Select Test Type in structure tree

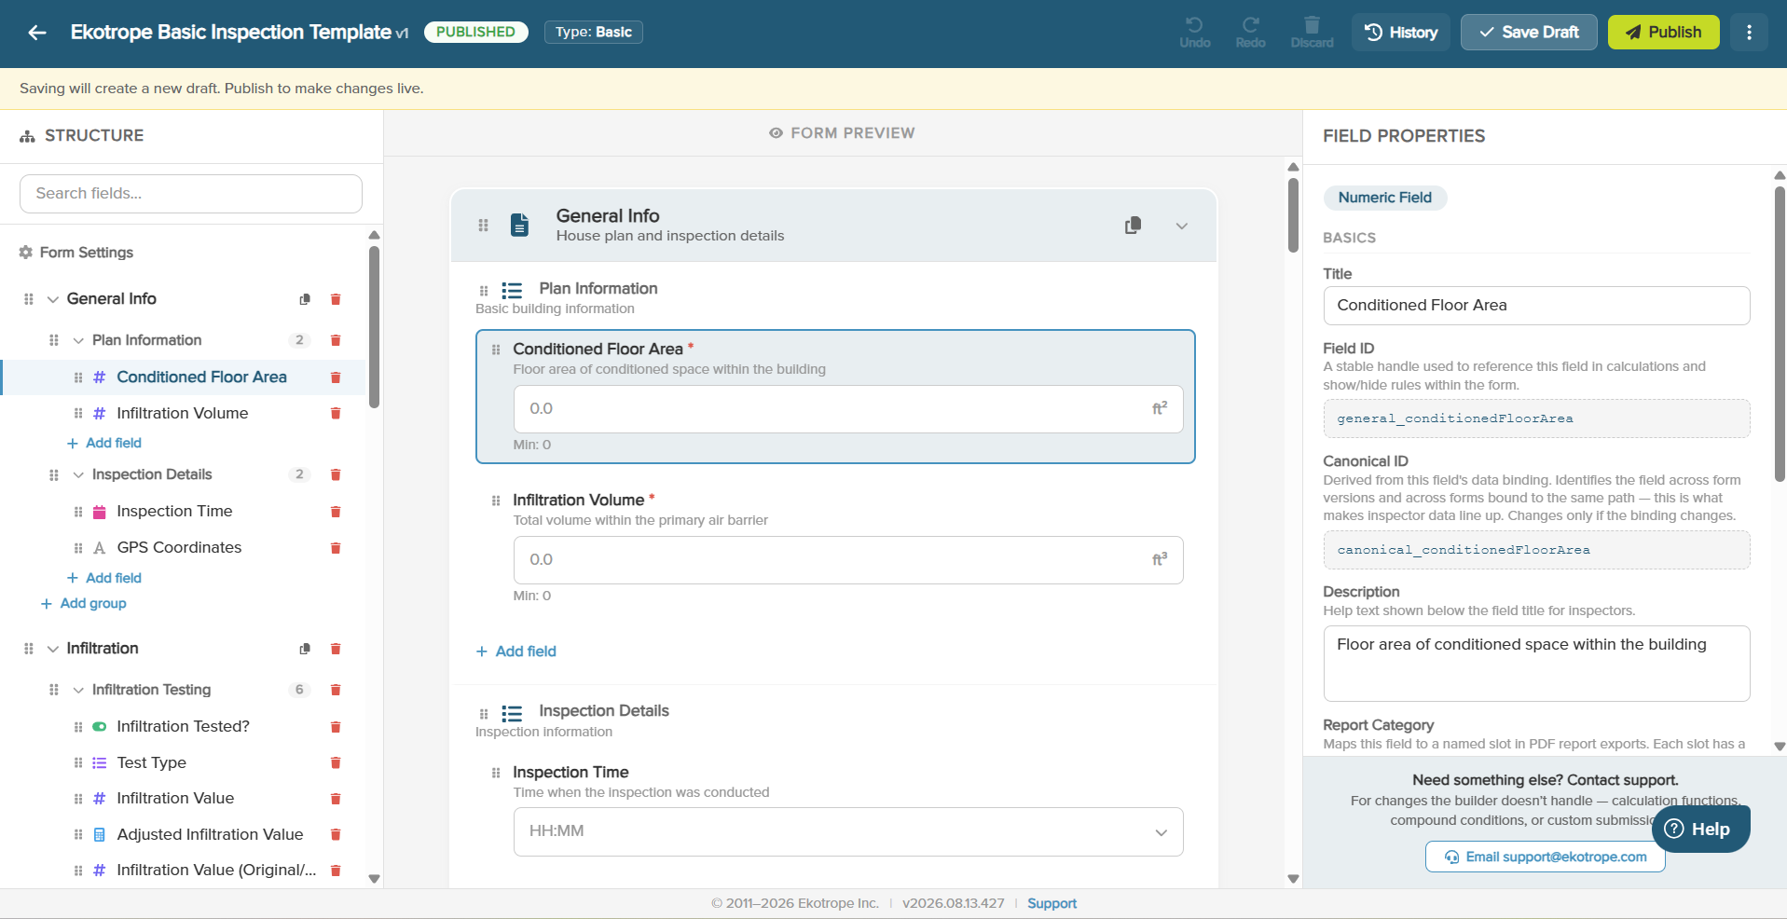click(152, 763)
